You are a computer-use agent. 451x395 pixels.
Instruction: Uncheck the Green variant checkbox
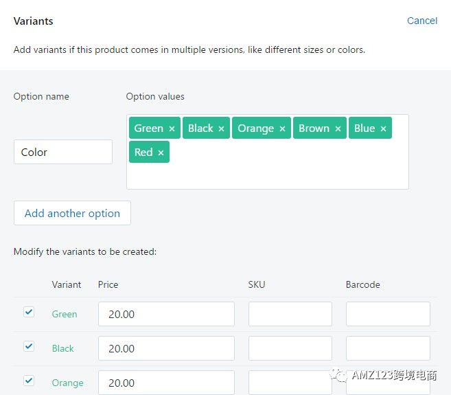click(29, 312)
